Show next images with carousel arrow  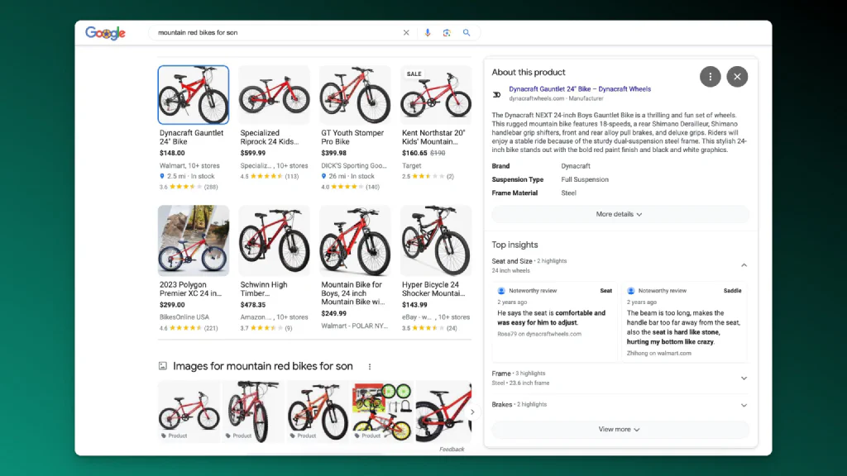pos(472,412)
